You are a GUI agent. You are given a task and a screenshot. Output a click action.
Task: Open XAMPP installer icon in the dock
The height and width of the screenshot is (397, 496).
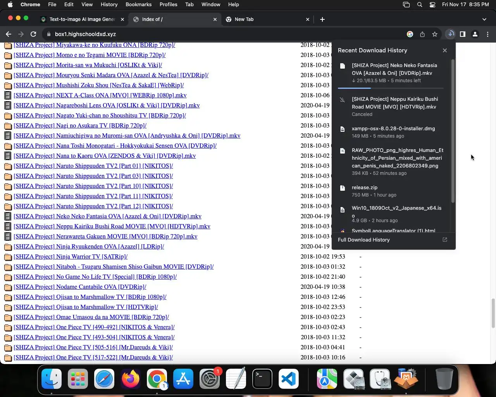(x=406, y=379)
